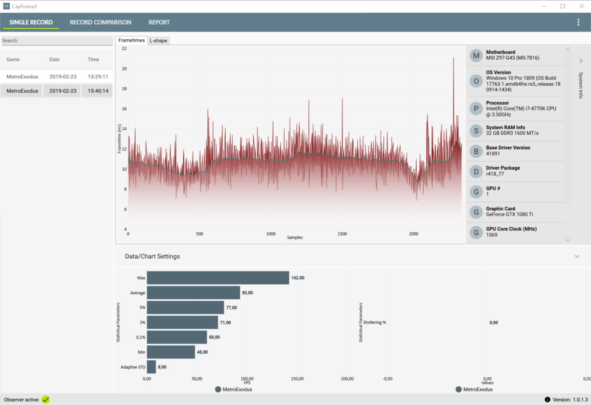Screen dimensions: 591x405
Task: Click the '2019-02-23' date of 15:29:11 record
Action: point(63,77)
